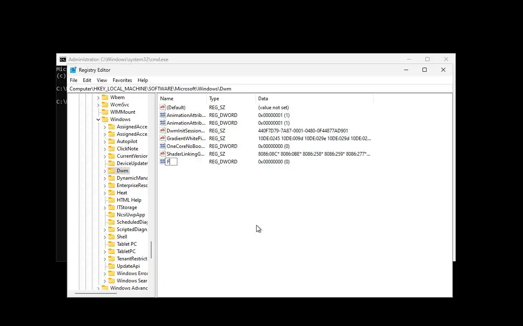Click the registry path address bar
The image size is (523, 326).
260,89
